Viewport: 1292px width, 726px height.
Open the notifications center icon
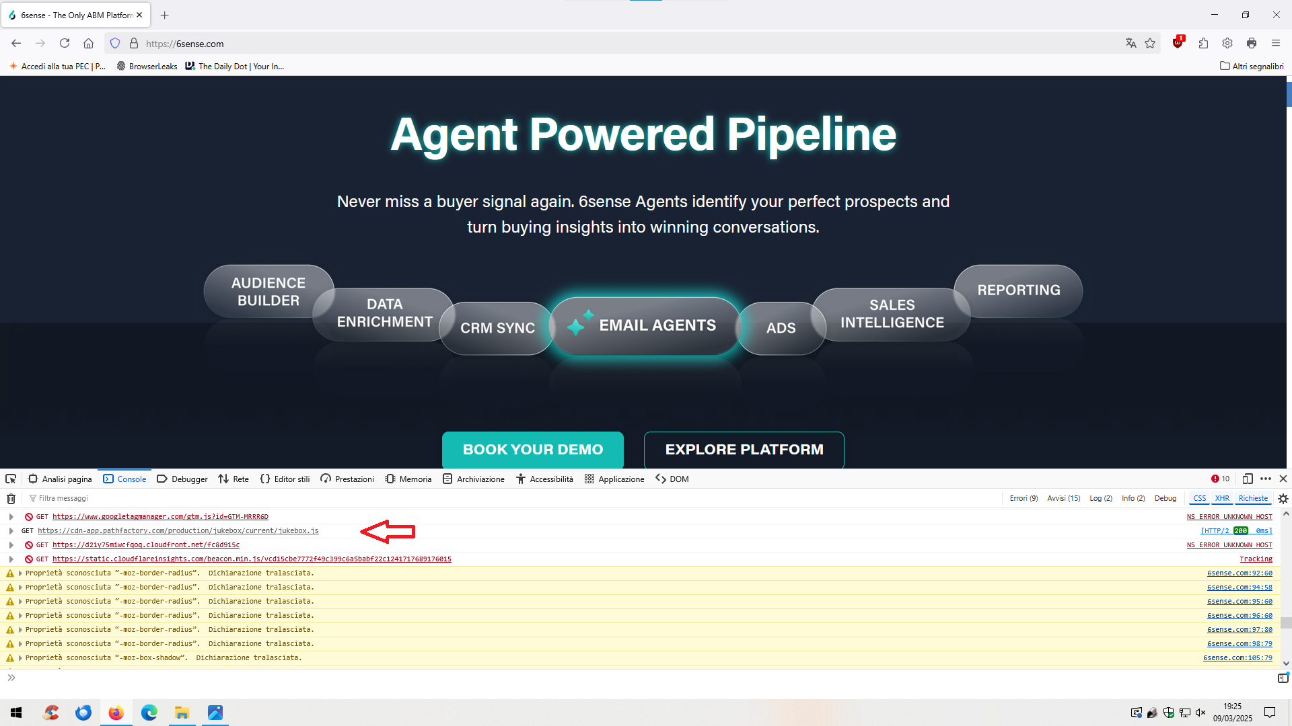1270,713
